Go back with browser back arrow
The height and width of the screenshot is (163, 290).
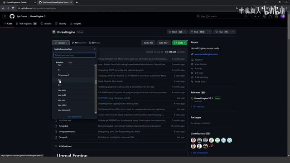tap(3, 8)
